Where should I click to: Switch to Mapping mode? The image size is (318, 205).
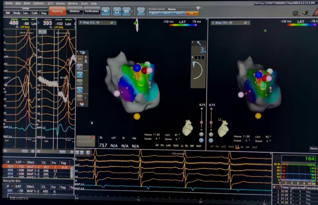click(x=57, y=11)
